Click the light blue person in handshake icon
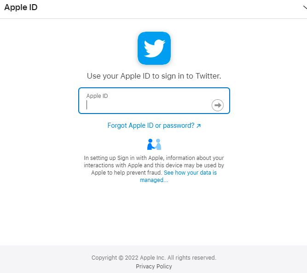 tap(158, 144)
